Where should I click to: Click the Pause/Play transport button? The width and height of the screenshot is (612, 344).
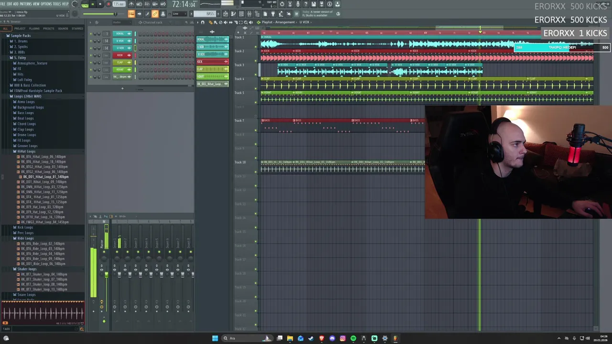[x=93, y=4]
